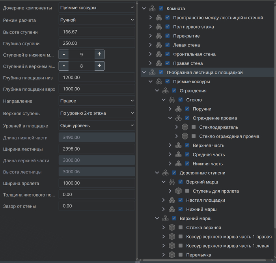Select the Фронтальная стена tree item
Viewport: 276px width, 263px height.
pyautogui.click(x=194, y=54)
